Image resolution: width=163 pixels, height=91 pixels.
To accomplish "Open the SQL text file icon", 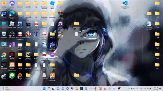I will pyautogui.click(x=52, y=25).
